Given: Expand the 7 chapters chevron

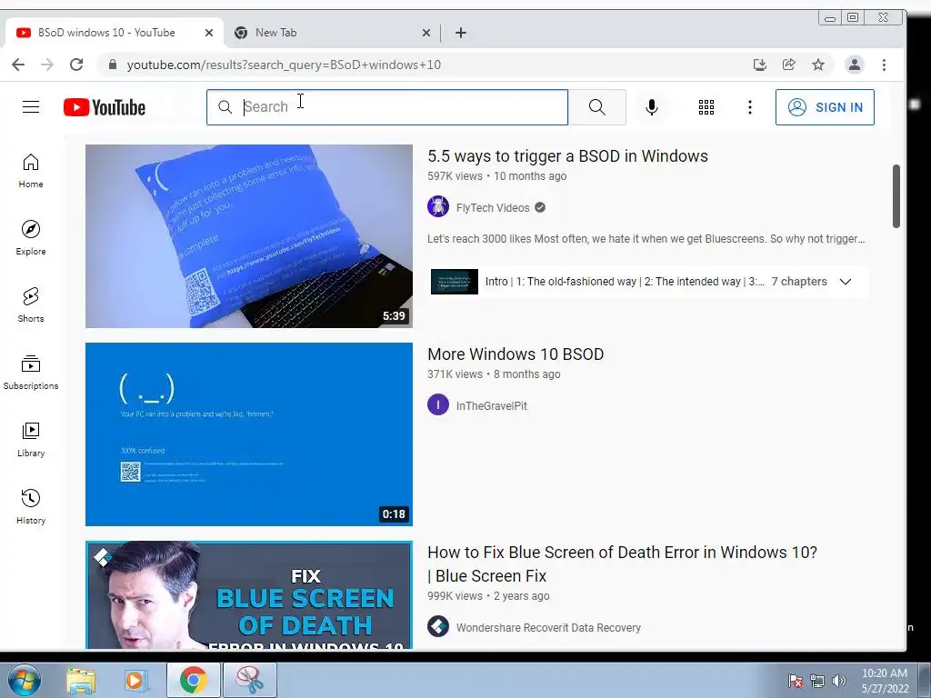Looking at the screenshot, I should [x=845, y=282].
